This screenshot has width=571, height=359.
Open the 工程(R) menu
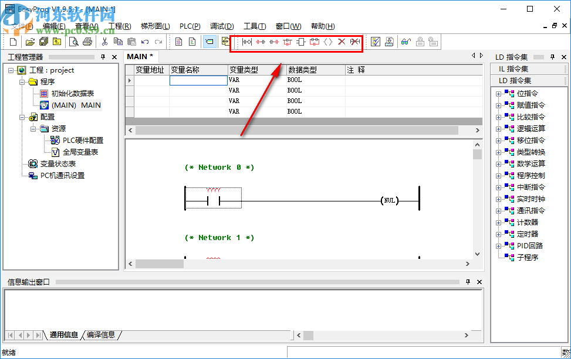(x=120, y=26)
